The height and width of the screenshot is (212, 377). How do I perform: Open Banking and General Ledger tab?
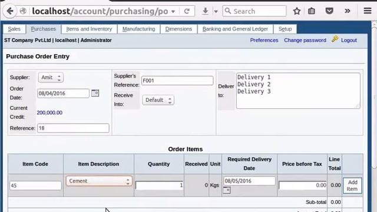coord(235,29)
